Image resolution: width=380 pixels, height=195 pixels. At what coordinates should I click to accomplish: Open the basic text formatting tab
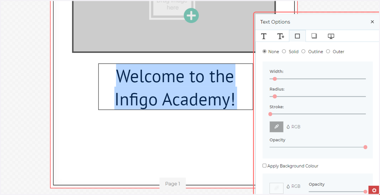click(x=264, y=36)
